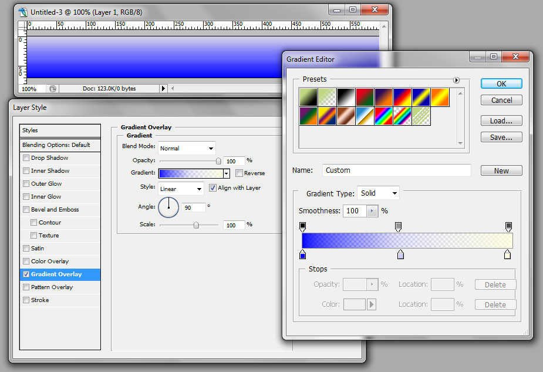Screen dimensions: 543x372
Task: Click the New gradient button
Action: (x=501, y=170)
